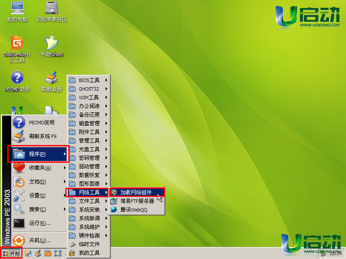Select the 手动Ghost desktop icon

point(51,47)
